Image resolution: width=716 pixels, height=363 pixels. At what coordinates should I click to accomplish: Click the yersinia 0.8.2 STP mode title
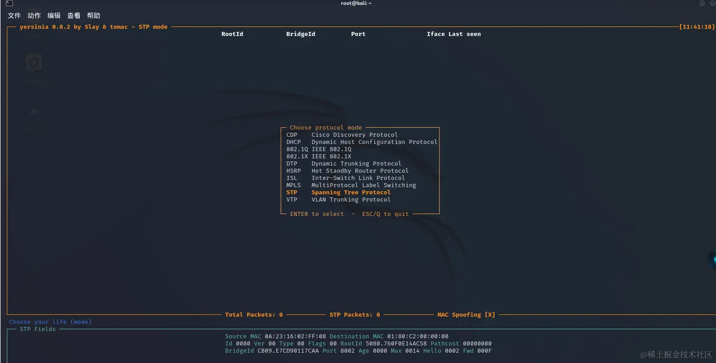tap(94, 27)
